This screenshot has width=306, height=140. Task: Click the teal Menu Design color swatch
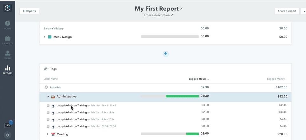pyautogui.click(x=50, y=37)
